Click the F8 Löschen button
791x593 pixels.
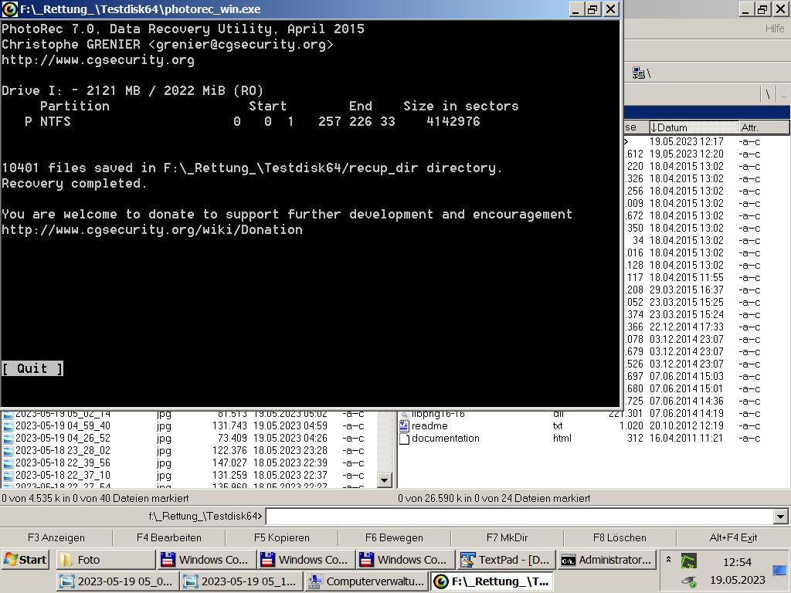pyautogui.click(x=620, y=537)
